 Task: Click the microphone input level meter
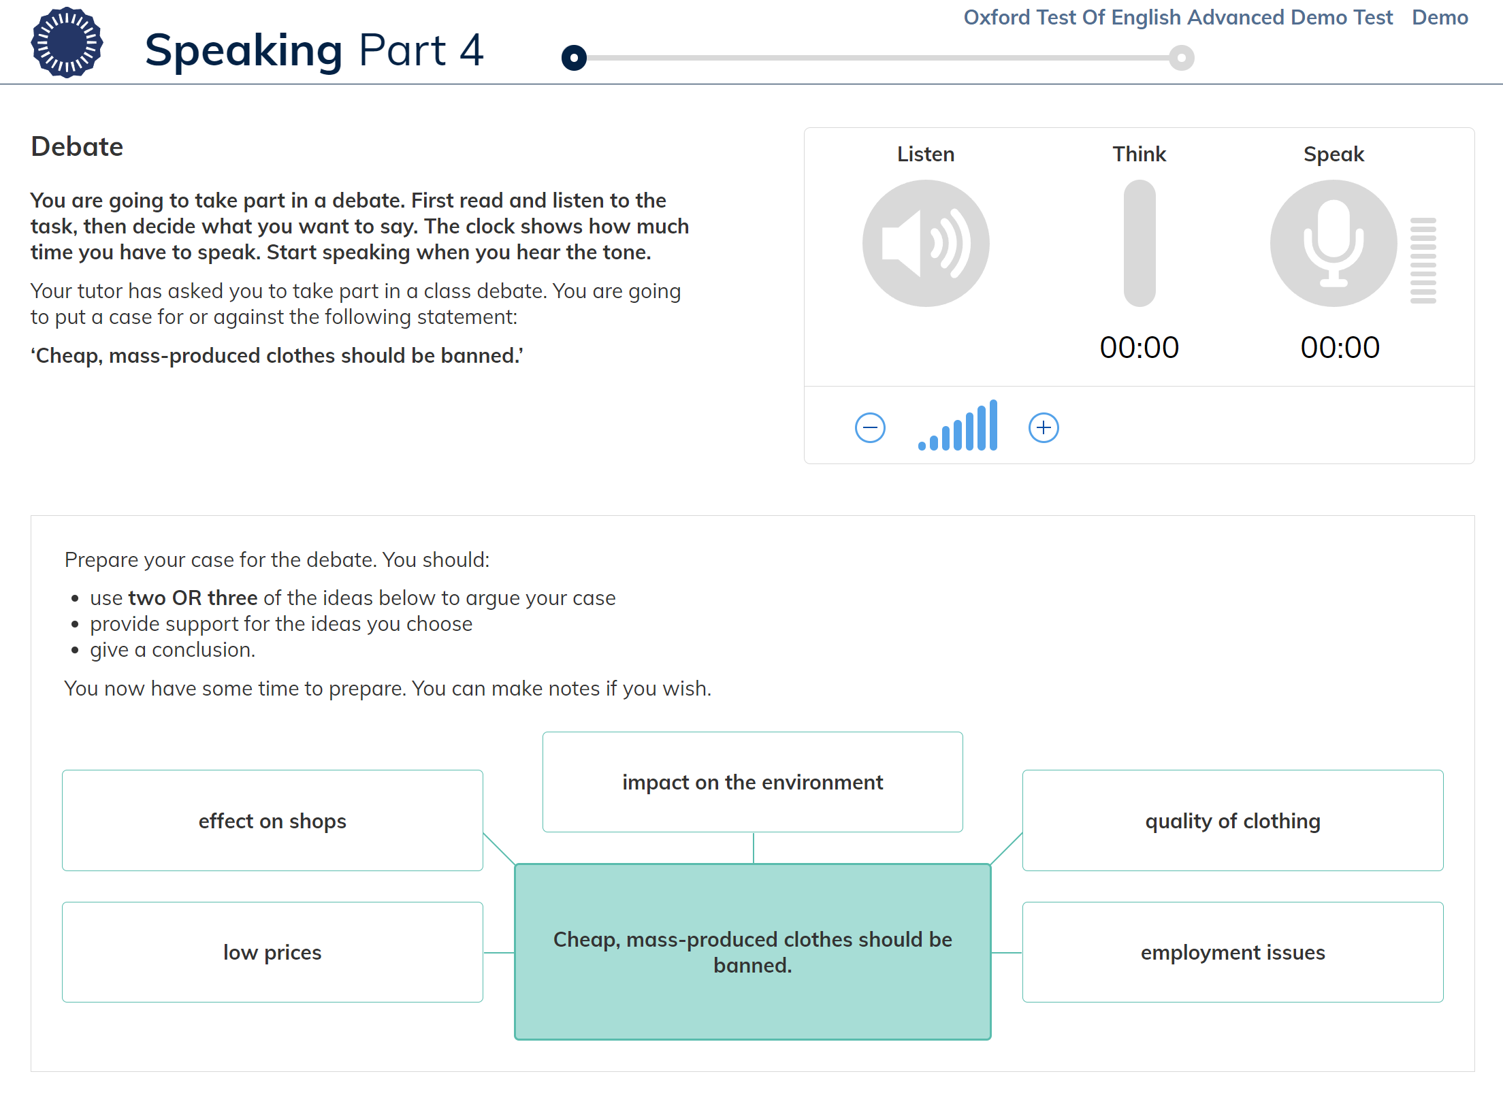pos(1423,260)
